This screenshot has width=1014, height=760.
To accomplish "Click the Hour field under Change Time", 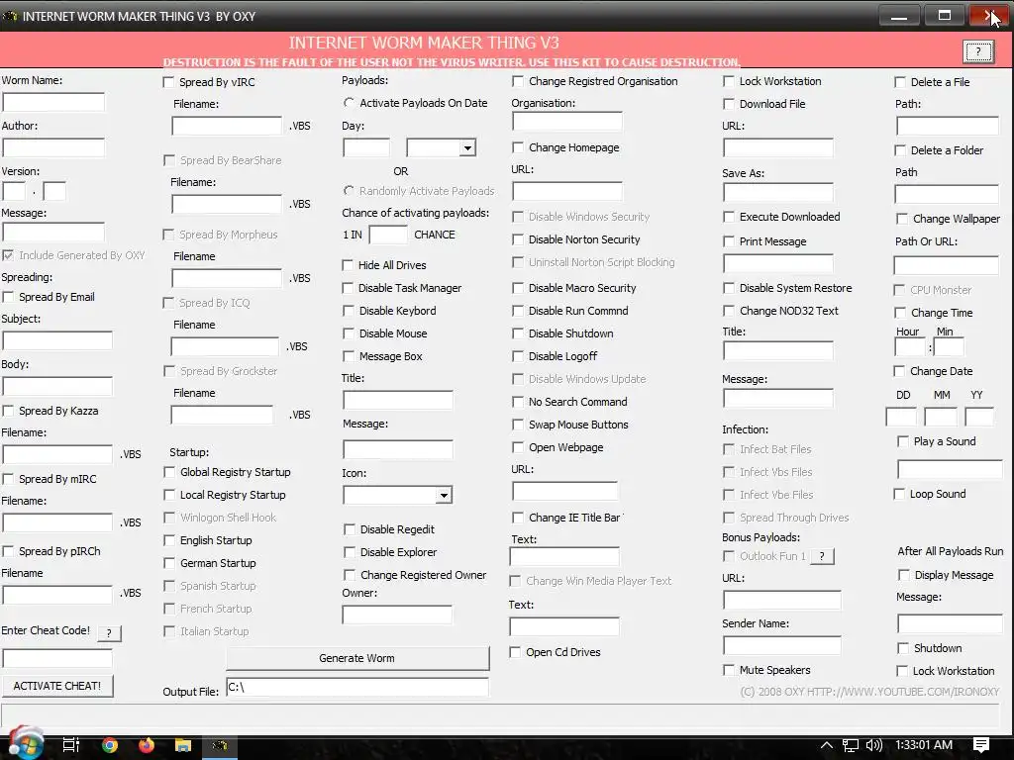I will (911, 347).
